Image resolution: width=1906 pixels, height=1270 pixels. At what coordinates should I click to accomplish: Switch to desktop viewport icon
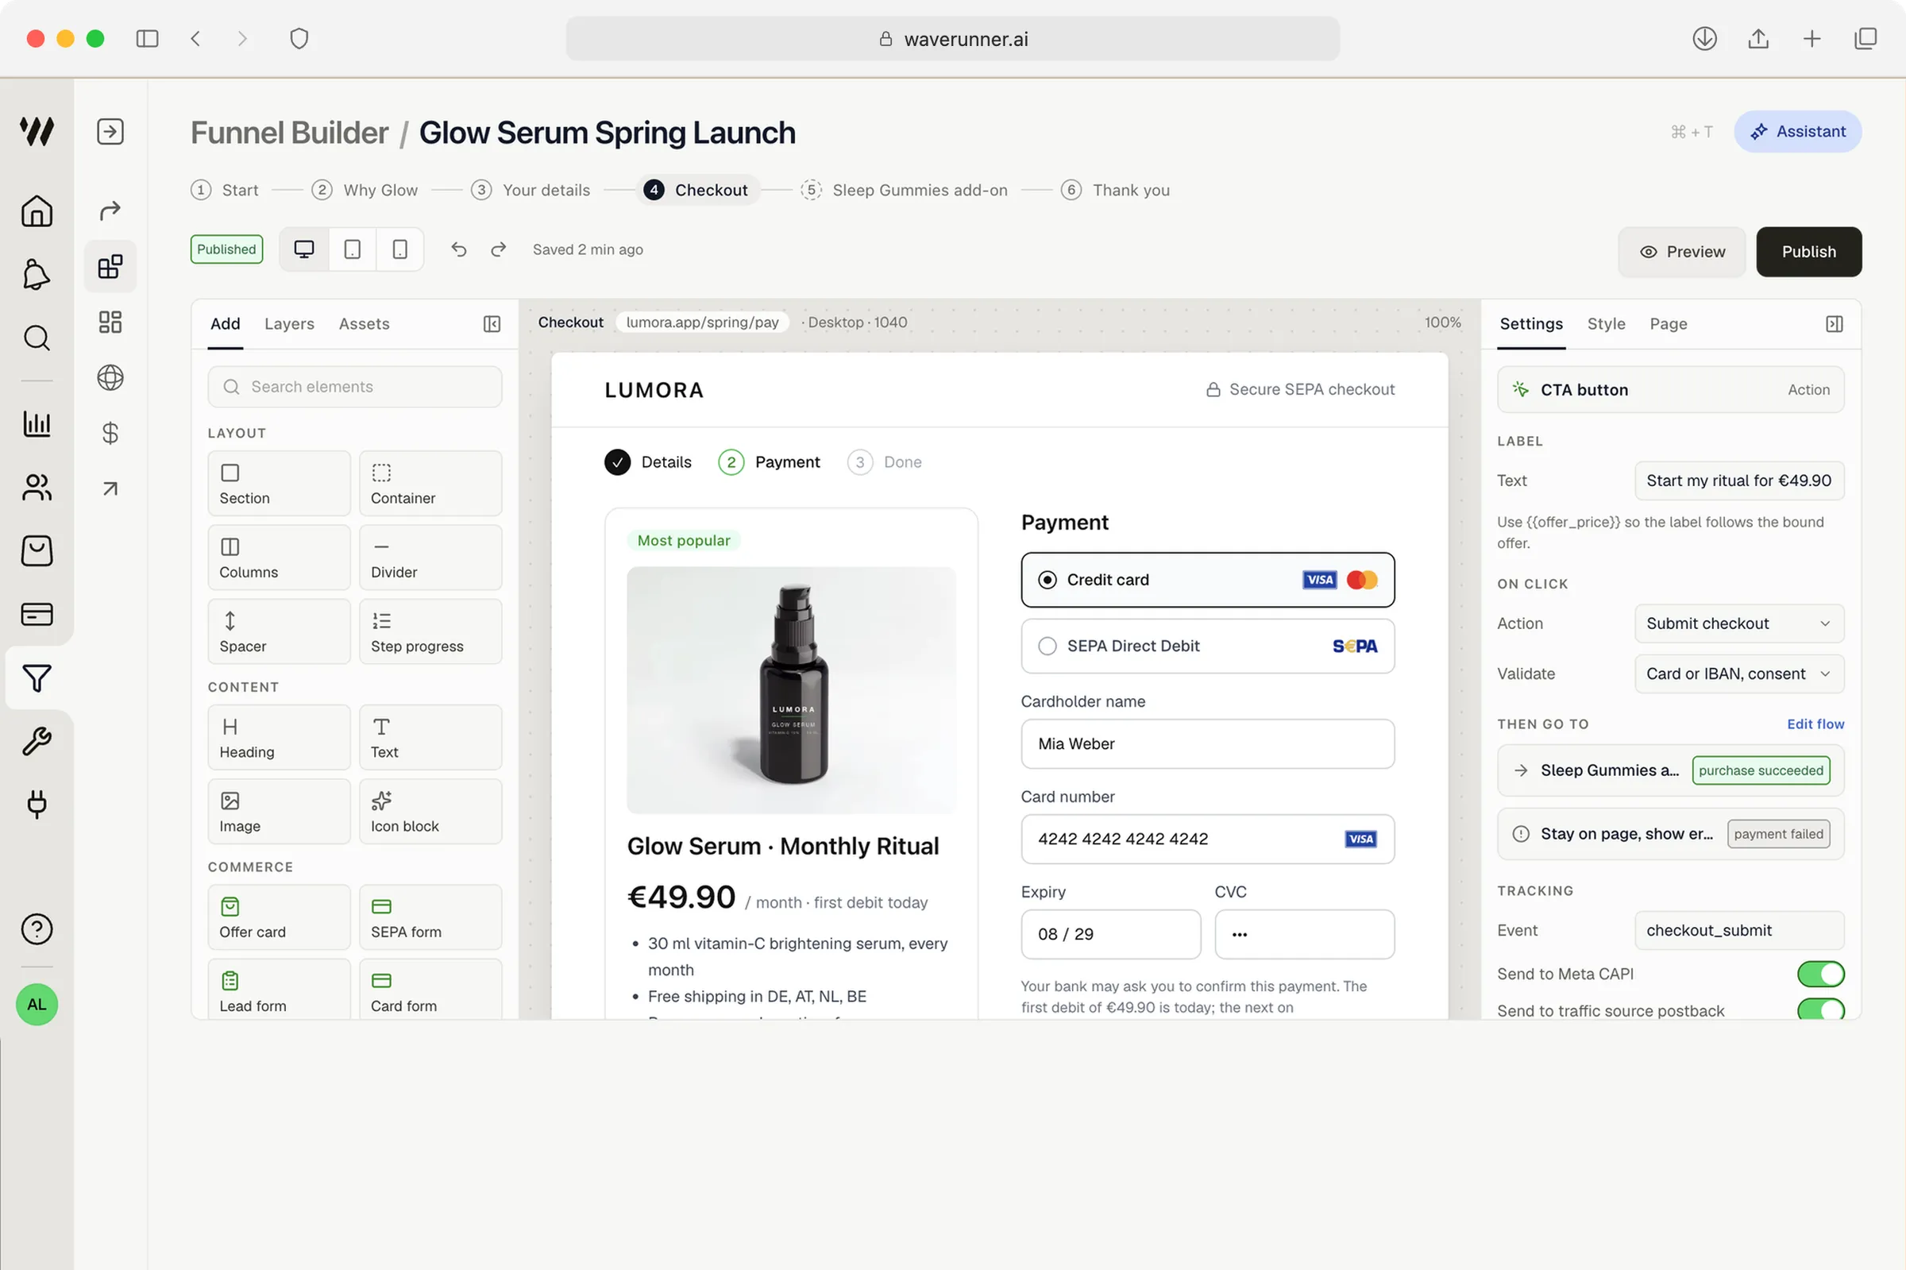point(304,249)
